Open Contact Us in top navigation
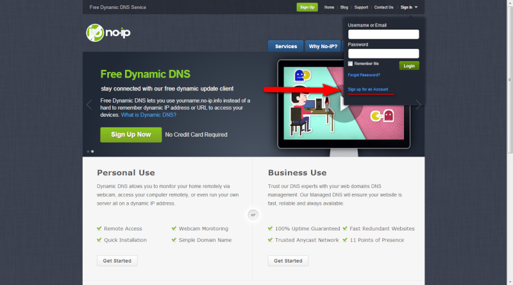The width and height of the screenshot is (513, 285). (383, 7)
